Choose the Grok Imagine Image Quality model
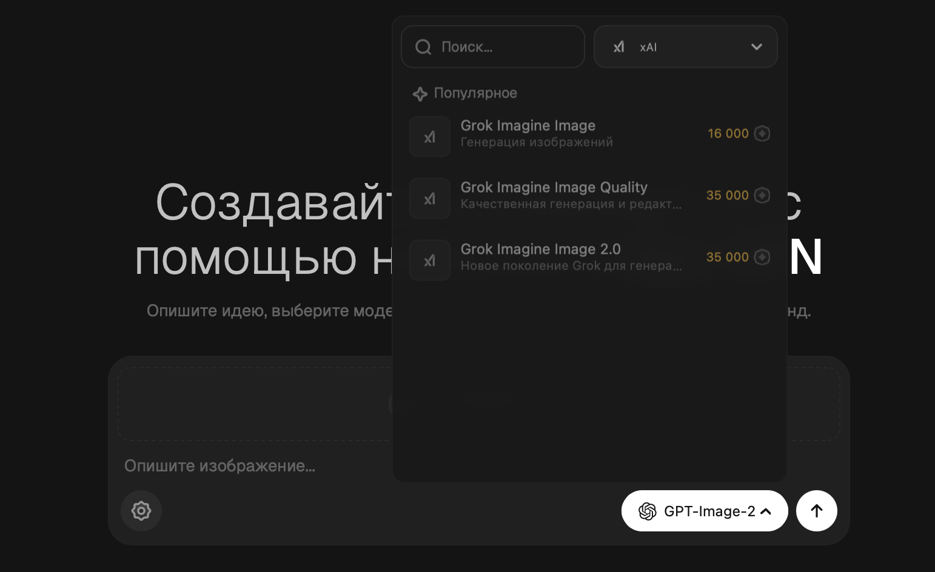The image size is (935, 572). coord(590,198)
